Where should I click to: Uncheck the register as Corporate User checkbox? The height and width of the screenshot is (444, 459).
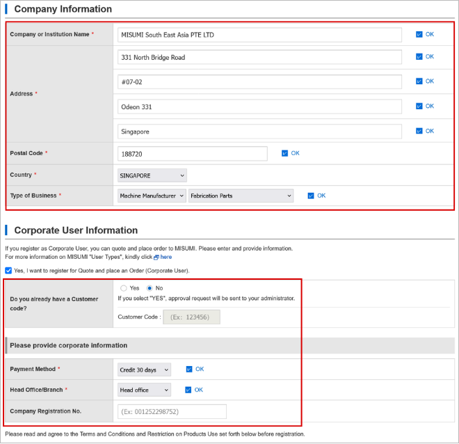pos(8,271)
